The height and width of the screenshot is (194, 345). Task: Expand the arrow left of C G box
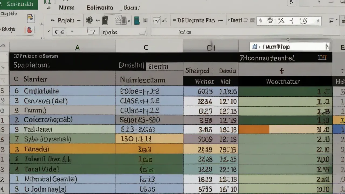click(x=49, y=31)
